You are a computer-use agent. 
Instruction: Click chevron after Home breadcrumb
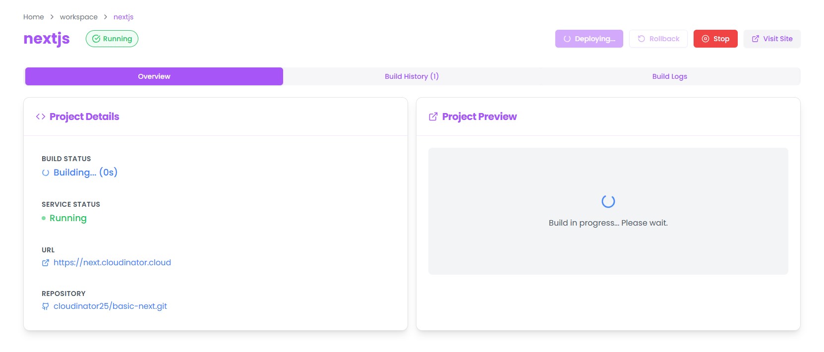(x=52, y=17)
